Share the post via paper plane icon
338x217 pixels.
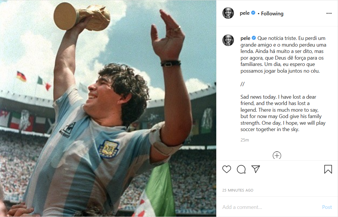[x=256, y=169]
